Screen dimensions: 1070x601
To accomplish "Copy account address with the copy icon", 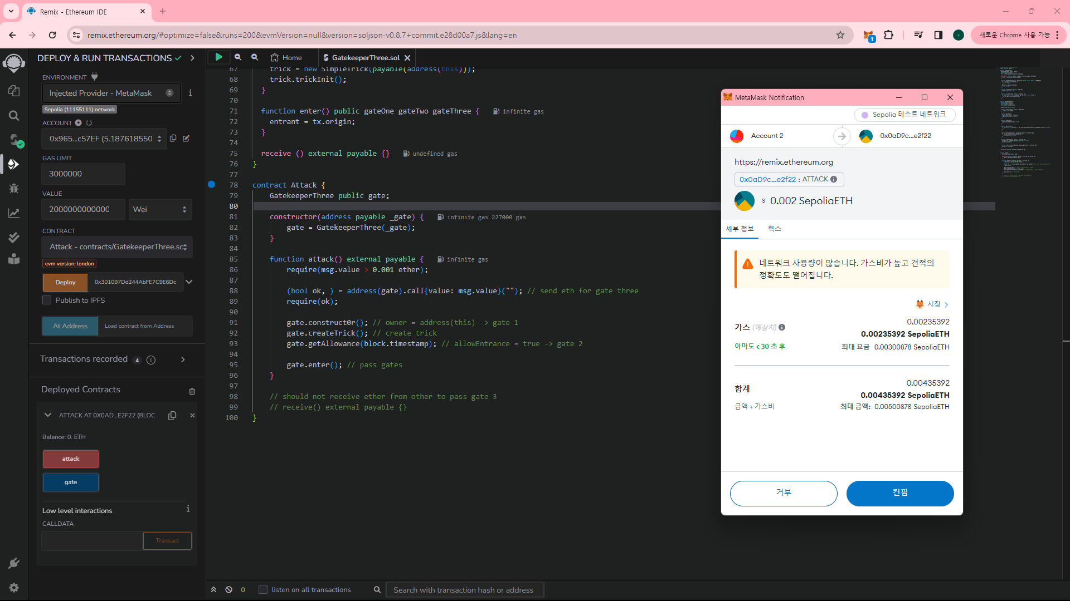I will click(173, 139).
